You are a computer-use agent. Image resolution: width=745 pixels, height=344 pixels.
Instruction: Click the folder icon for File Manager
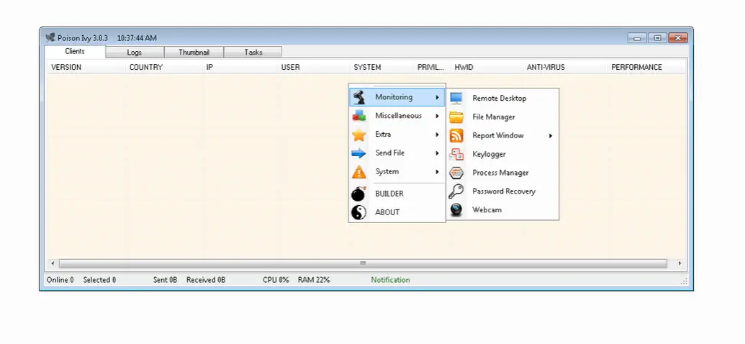click(x=456, y=117)
